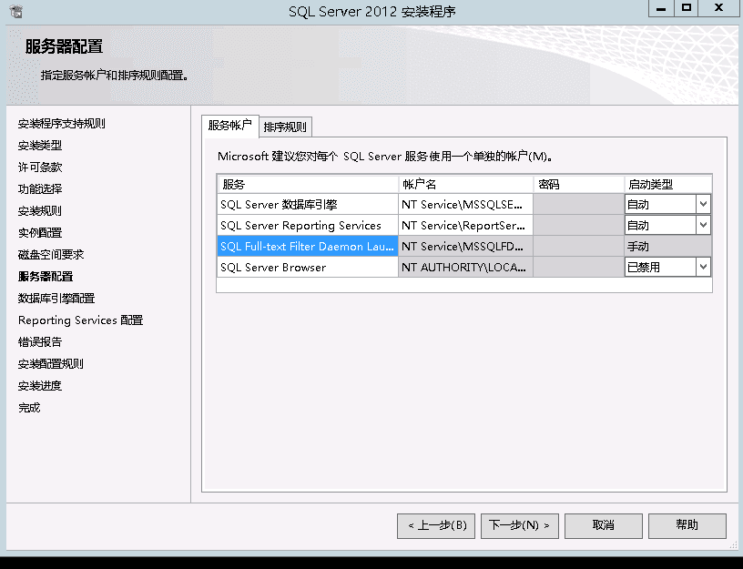Minimize the SQL Server 2012 setup window
Image resolution: width=743 pixels, height=569 pixels.
[661, 8]
